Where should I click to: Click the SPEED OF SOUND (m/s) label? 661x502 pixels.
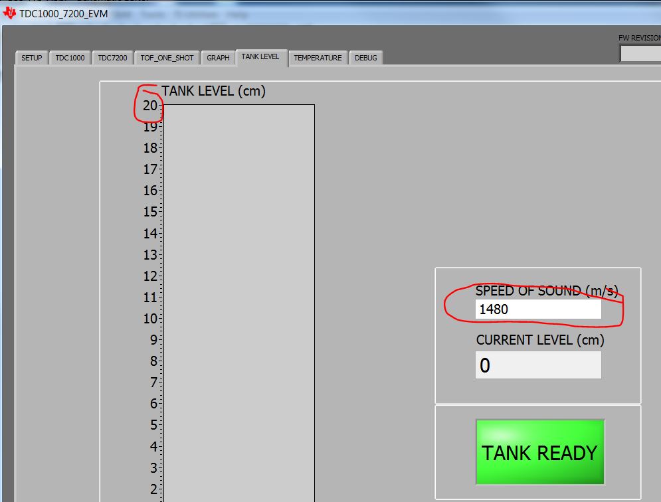[547, 291]
